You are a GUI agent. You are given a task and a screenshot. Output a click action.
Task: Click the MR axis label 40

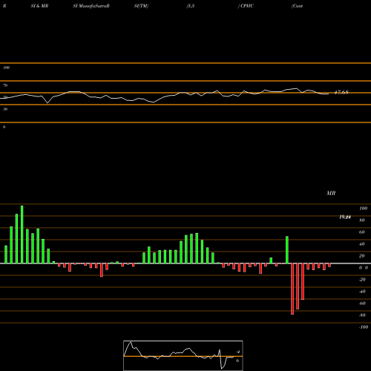point(362,244)
